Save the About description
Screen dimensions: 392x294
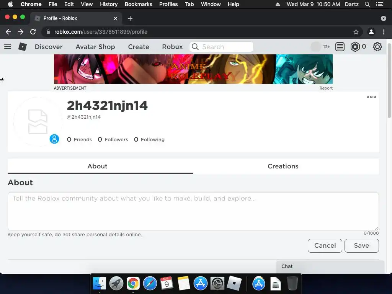pyautogui.click(x=361, y=245)
